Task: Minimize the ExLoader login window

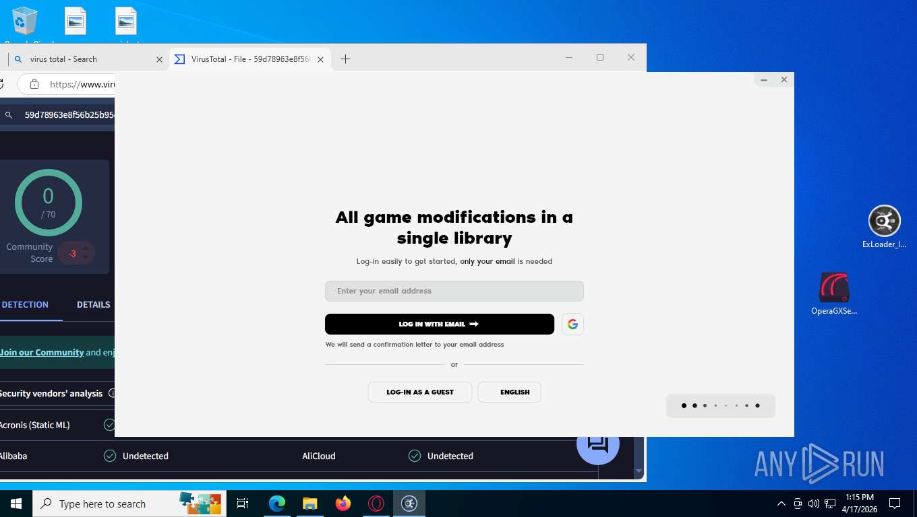Action: (x=764, y=79)
